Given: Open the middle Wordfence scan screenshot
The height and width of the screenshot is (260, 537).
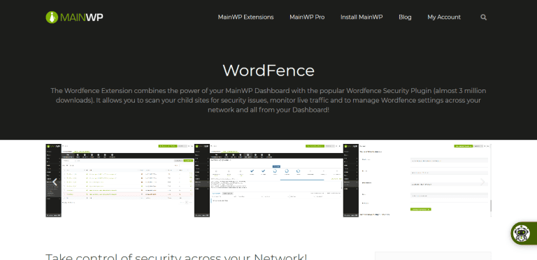Looking at the screenshot, I should 268,180.
